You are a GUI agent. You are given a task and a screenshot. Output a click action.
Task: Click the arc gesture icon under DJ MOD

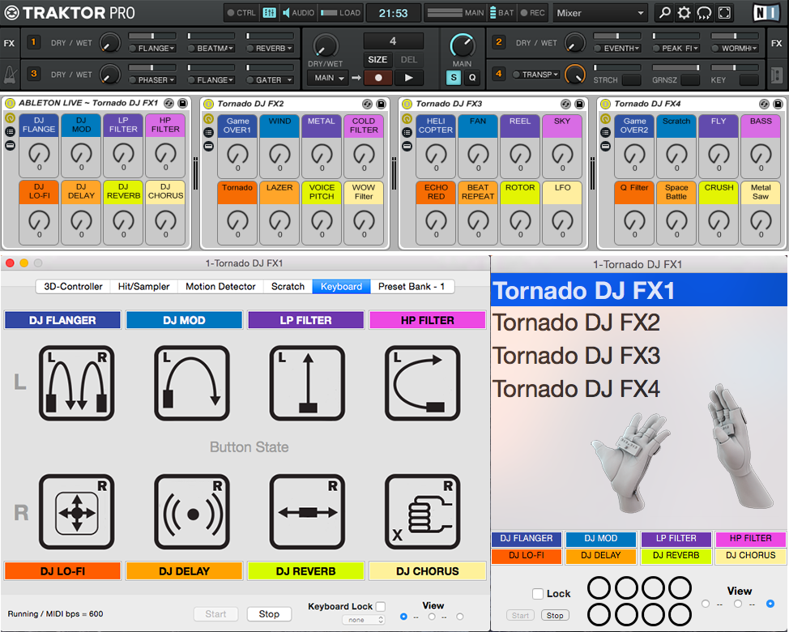(192, 383)
